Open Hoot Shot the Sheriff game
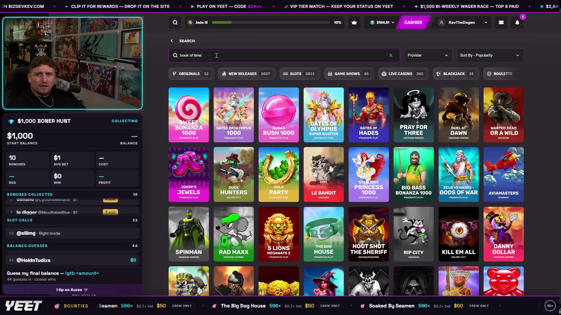This screenshot has height=315, width=561. pos(369,234)
